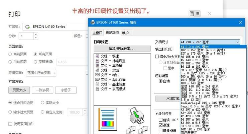Screen dimensions: 248x134
Task: Increase custom scale percentage stepper
Action: (x=85, y=111)
